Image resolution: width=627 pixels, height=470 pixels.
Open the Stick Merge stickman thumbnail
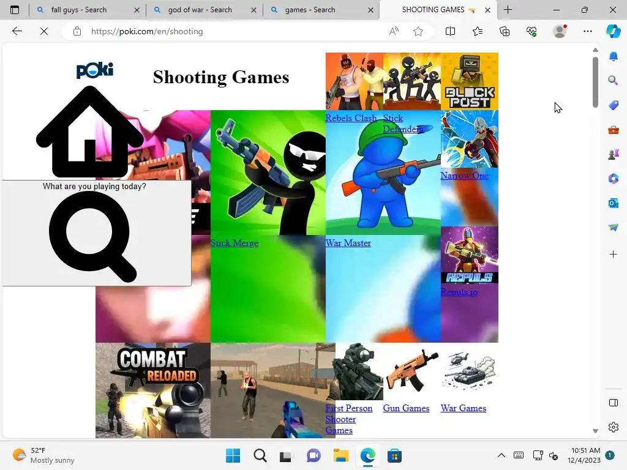268,173
